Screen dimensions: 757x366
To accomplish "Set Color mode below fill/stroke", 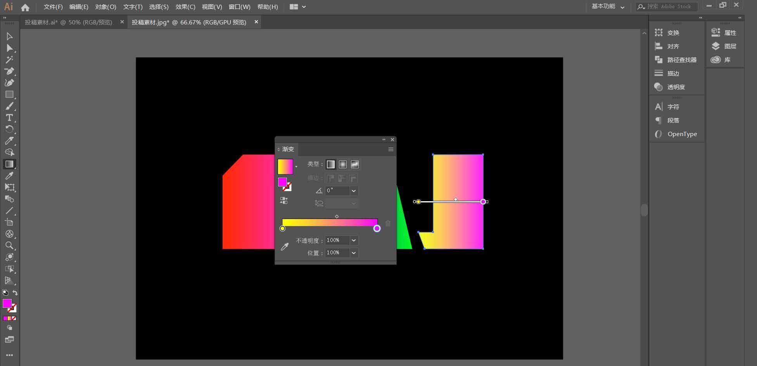I will (5, 318).
